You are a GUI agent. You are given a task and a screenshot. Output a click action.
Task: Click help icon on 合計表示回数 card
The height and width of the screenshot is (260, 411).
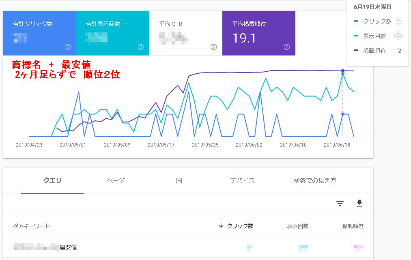tap(141, 47)
